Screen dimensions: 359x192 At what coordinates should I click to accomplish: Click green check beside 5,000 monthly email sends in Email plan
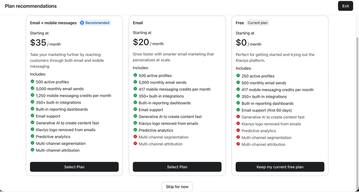click(135, 82)
